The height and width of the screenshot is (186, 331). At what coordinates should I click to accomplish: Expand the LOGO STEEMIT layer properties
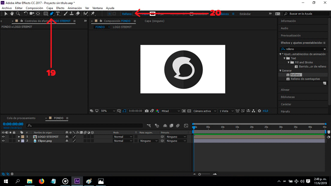(19, 136)
